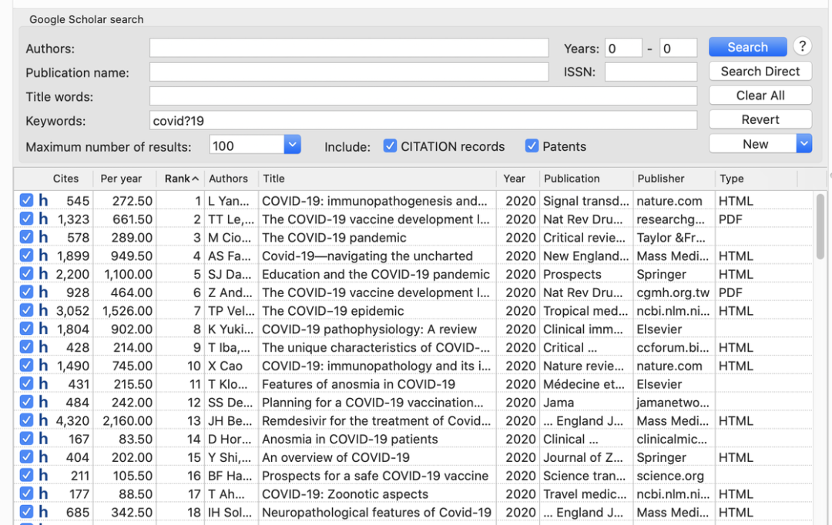Click the h icon beside Covid-19 navigating the uncharted

[43, 256]
